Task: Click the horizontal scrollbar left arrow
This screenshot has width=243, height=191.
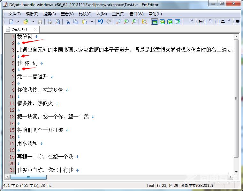Action: [7, 177]
